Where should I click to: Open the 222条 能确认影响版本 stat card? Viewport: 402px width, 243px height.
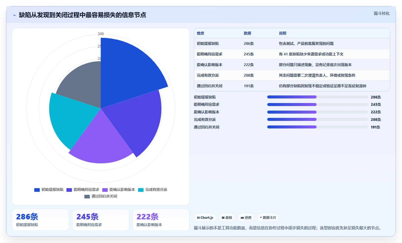pos(161,220)
